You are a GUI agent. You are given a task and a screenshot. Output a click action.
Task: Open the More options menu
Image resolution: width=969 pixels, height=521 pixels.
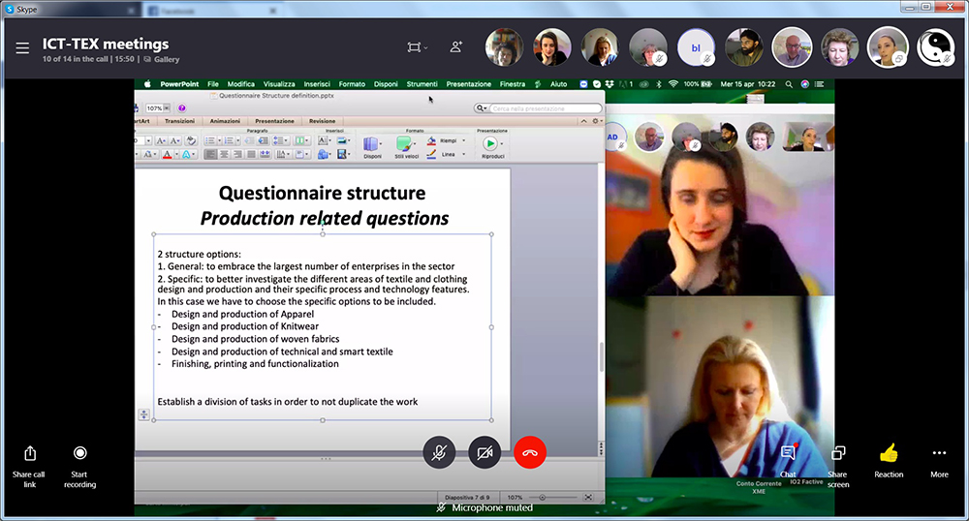(939, 453)
